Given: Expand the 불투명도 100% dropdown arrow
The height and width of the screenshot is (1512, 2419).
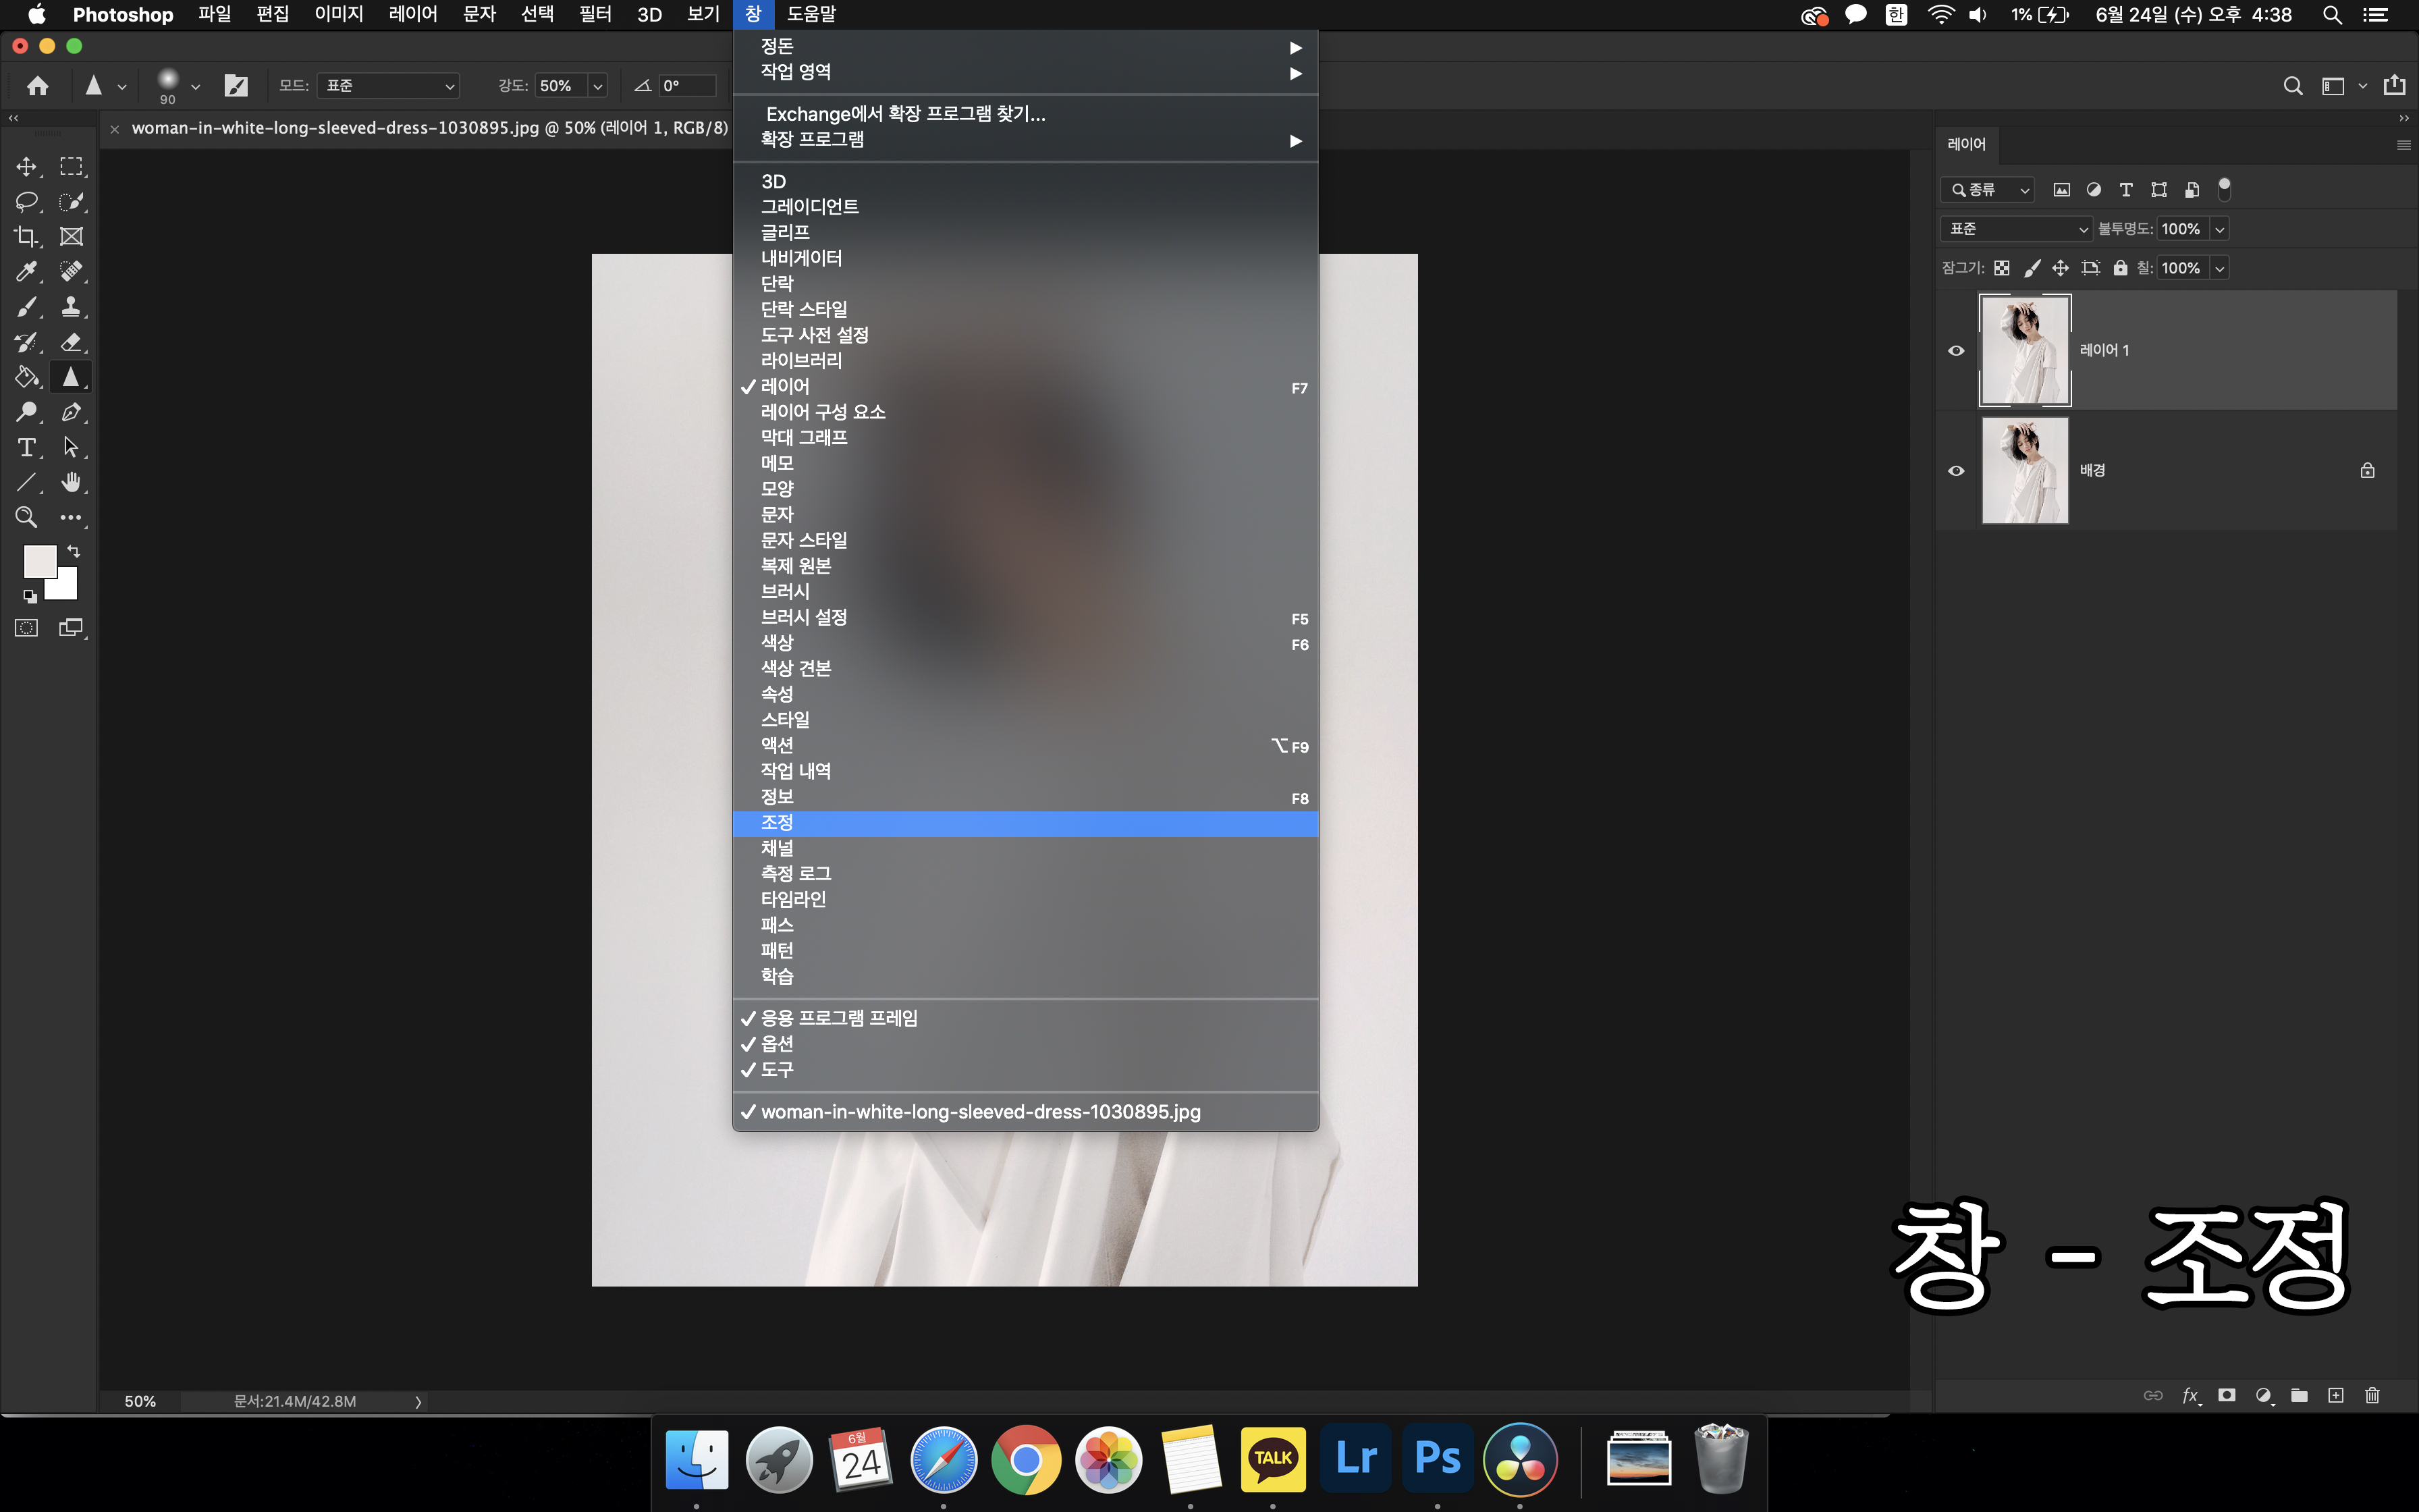Looking at the screenshot, I should 2220,229.
